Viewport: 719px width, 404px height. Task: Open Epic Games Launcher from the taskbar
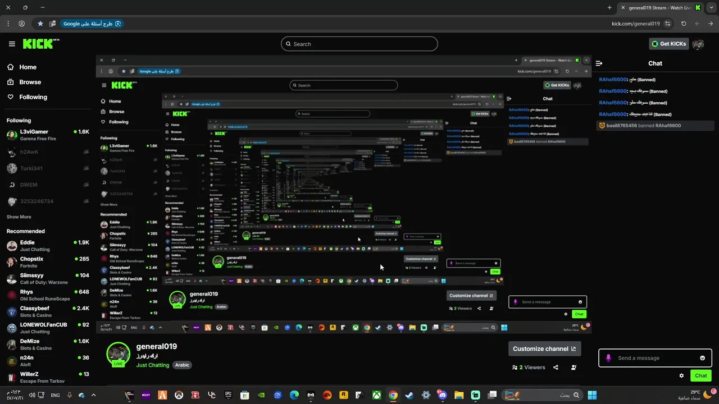pyautogui.click(x=228, y=395)
